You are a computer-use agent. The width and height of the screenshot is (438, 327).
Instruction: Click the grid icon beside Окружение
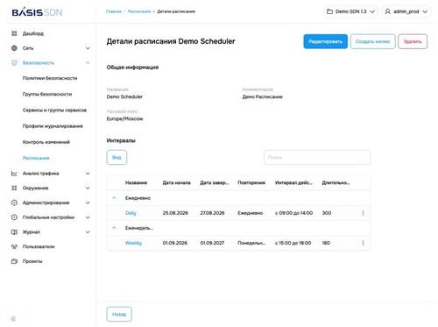point(14,188)
